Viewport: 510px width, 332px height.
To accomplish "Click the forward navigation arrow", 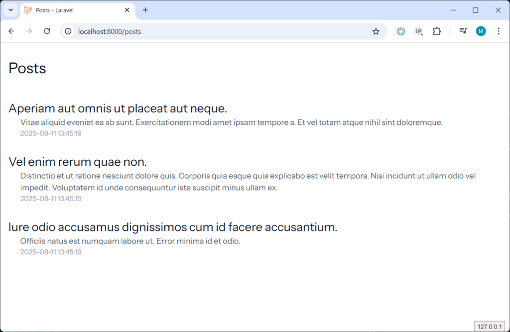I will (29, 31).
